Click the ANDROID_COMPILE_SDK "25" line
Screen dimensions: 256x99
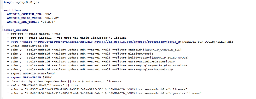(29, 14)
